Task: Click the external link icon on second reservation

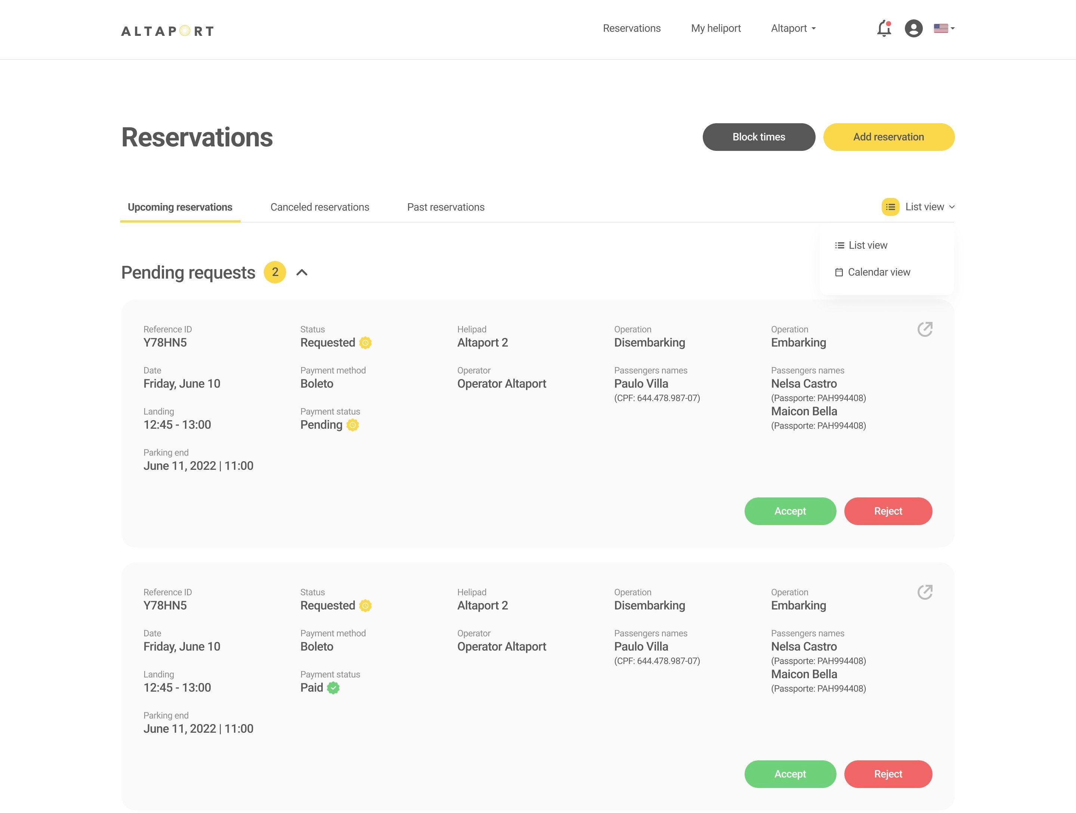Action: 924,592
